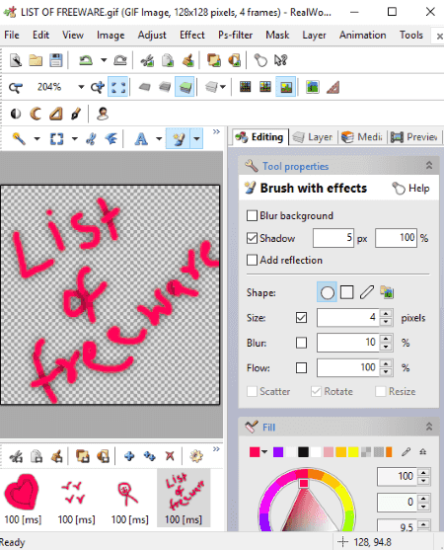Increase brush Size with up arrow
Image resolution: width=444 pixels, height=550 pixels.
386,314
